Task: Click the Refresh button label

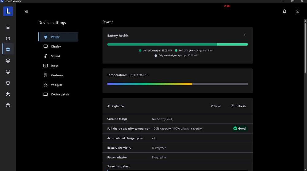Action: click(x=240, y=106)
